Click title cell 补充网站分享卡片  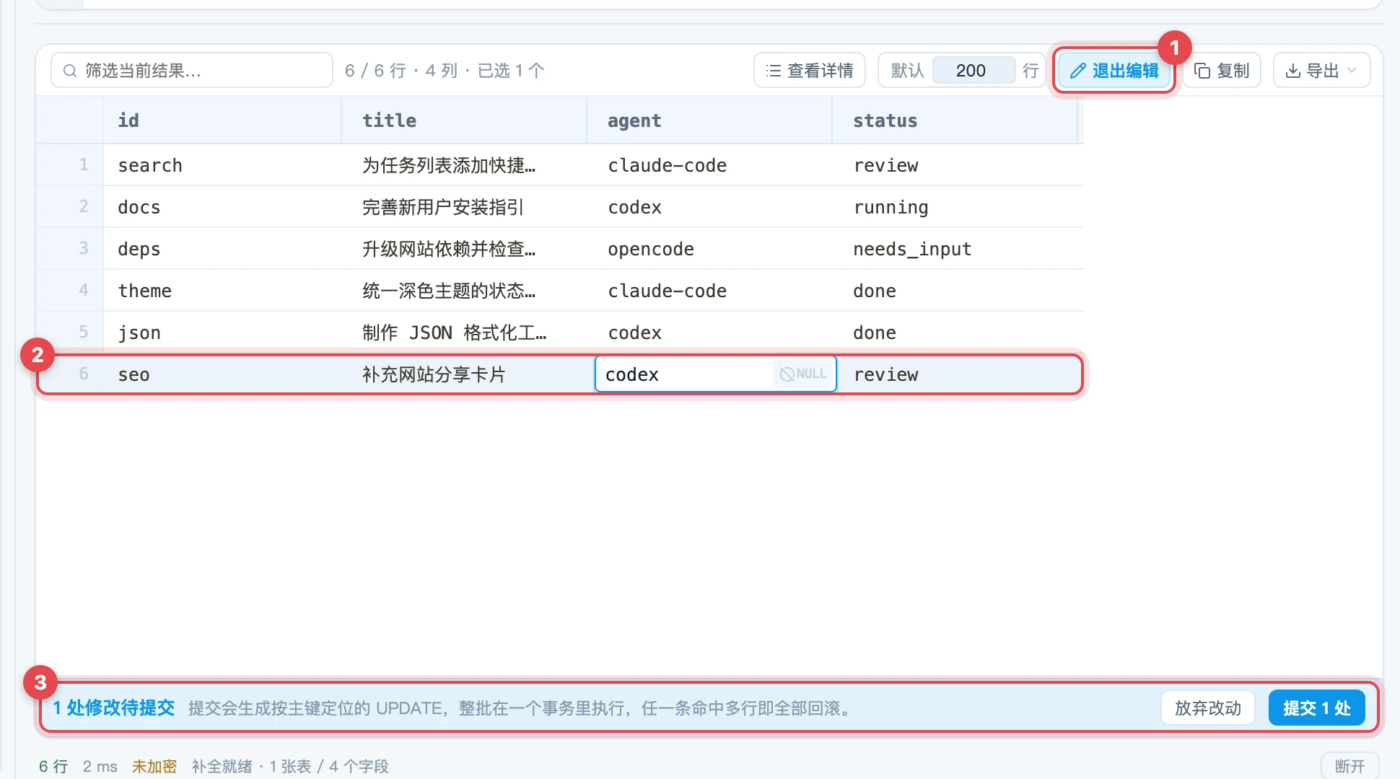click(x=464, y=374)
